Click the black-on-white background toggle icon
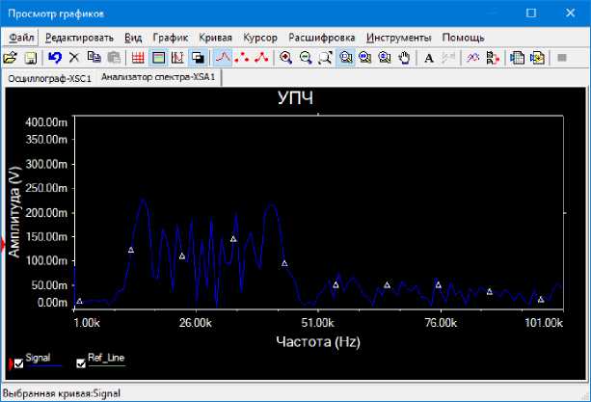The height and width of the screenshot is (402, 591). (x=198, y=58)
